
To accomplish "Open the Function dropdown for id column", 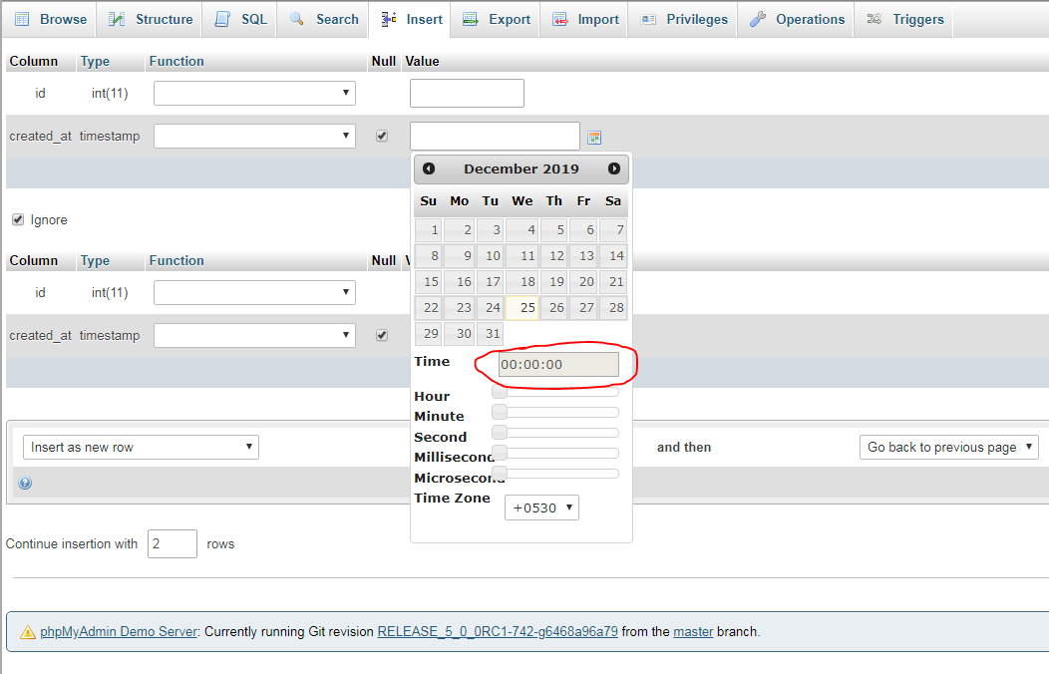I will tap(254, 93).
